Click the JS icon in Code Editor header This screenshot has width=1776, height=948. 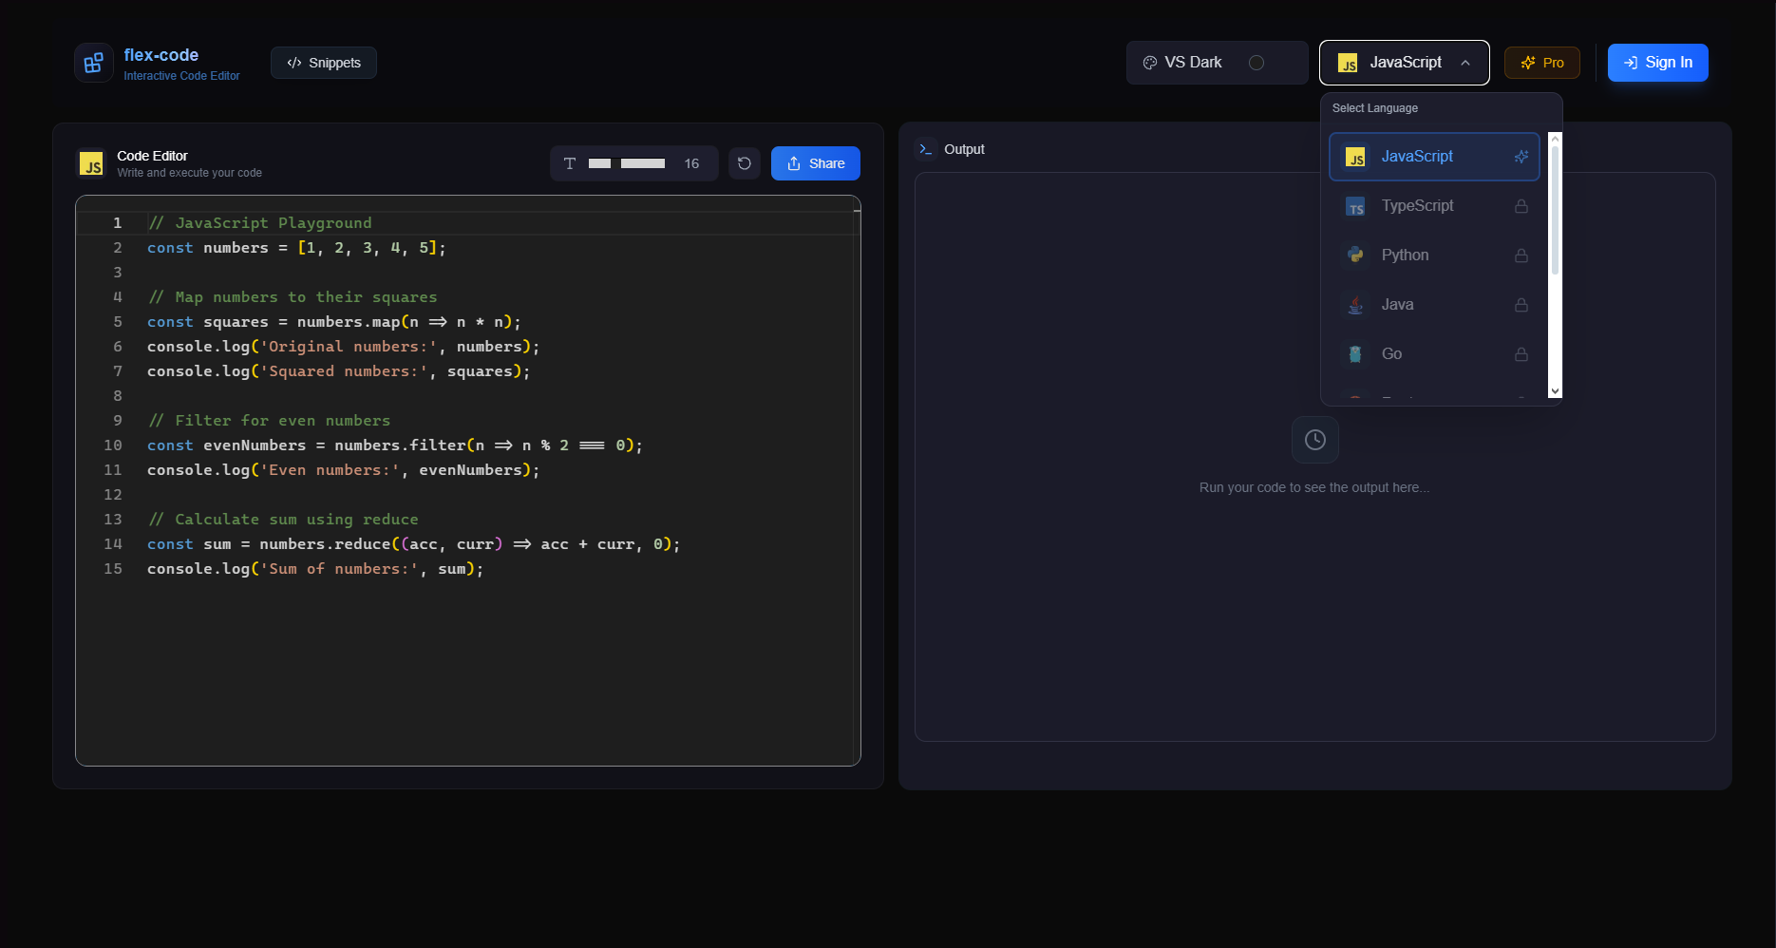[x=91, y=163]
